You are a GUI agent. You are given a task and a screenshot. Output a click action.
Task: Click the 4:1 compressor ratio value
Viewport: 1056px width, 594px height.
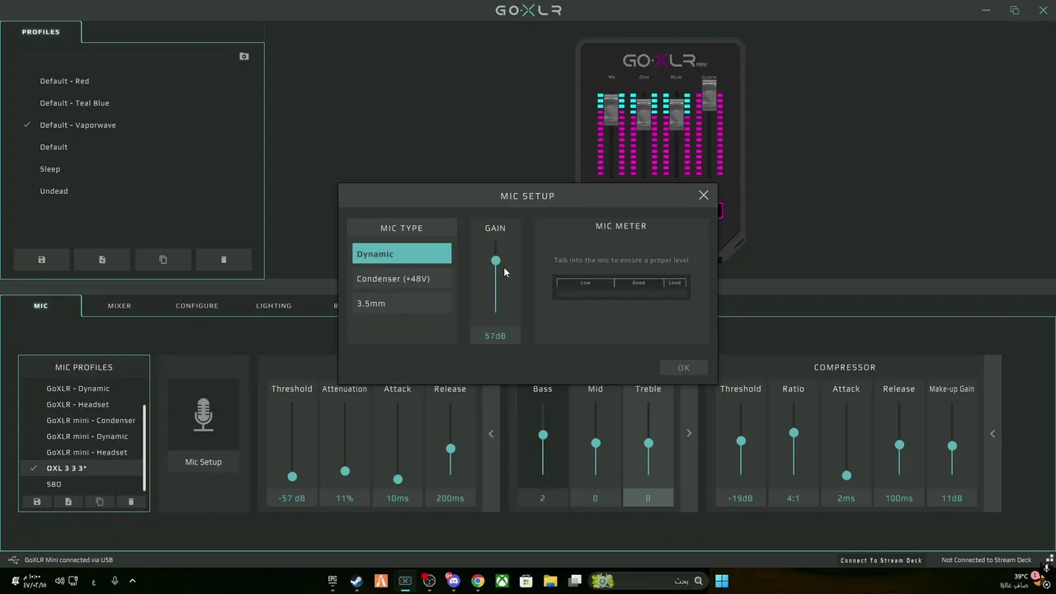click(x=794, y=498)
